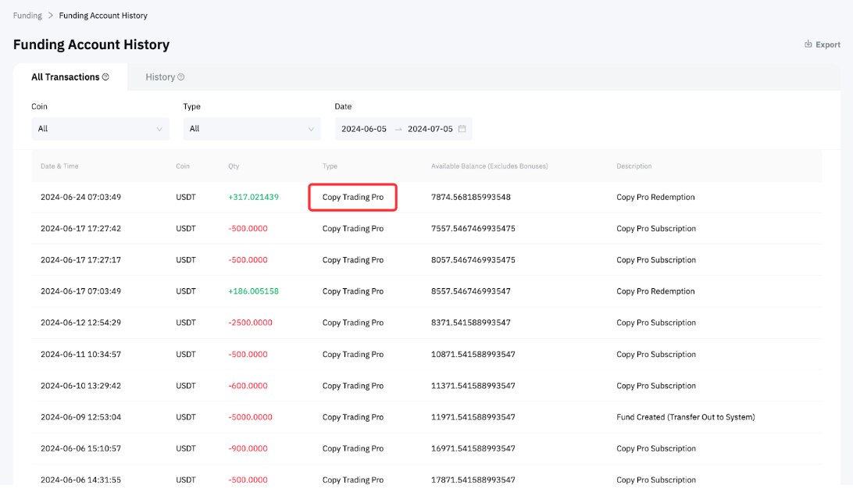Click the arrow between the start and end dates
This screenshot has height=496, width=853.
[x=398, y=129]
